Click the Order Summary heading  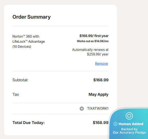click(x=32, y=17)
